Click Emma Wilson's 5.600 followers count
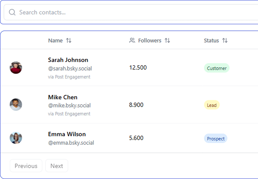This screenshot has width=258, height=179. tap(136, 138)
